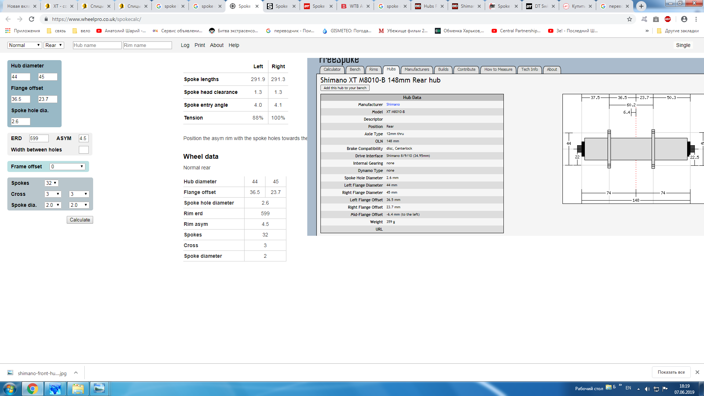Screen dimensions: 704x396
Task: Open the Приложения apps shortcut
Action: coord(23,31)
